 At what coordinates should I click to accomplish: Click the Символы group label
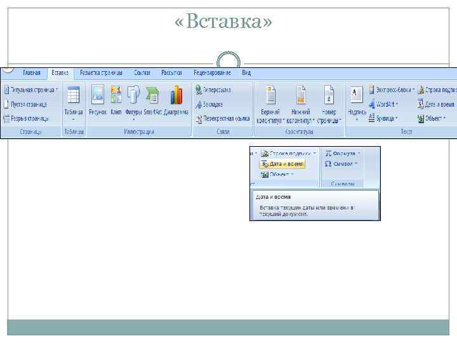[x=343, y=184]
